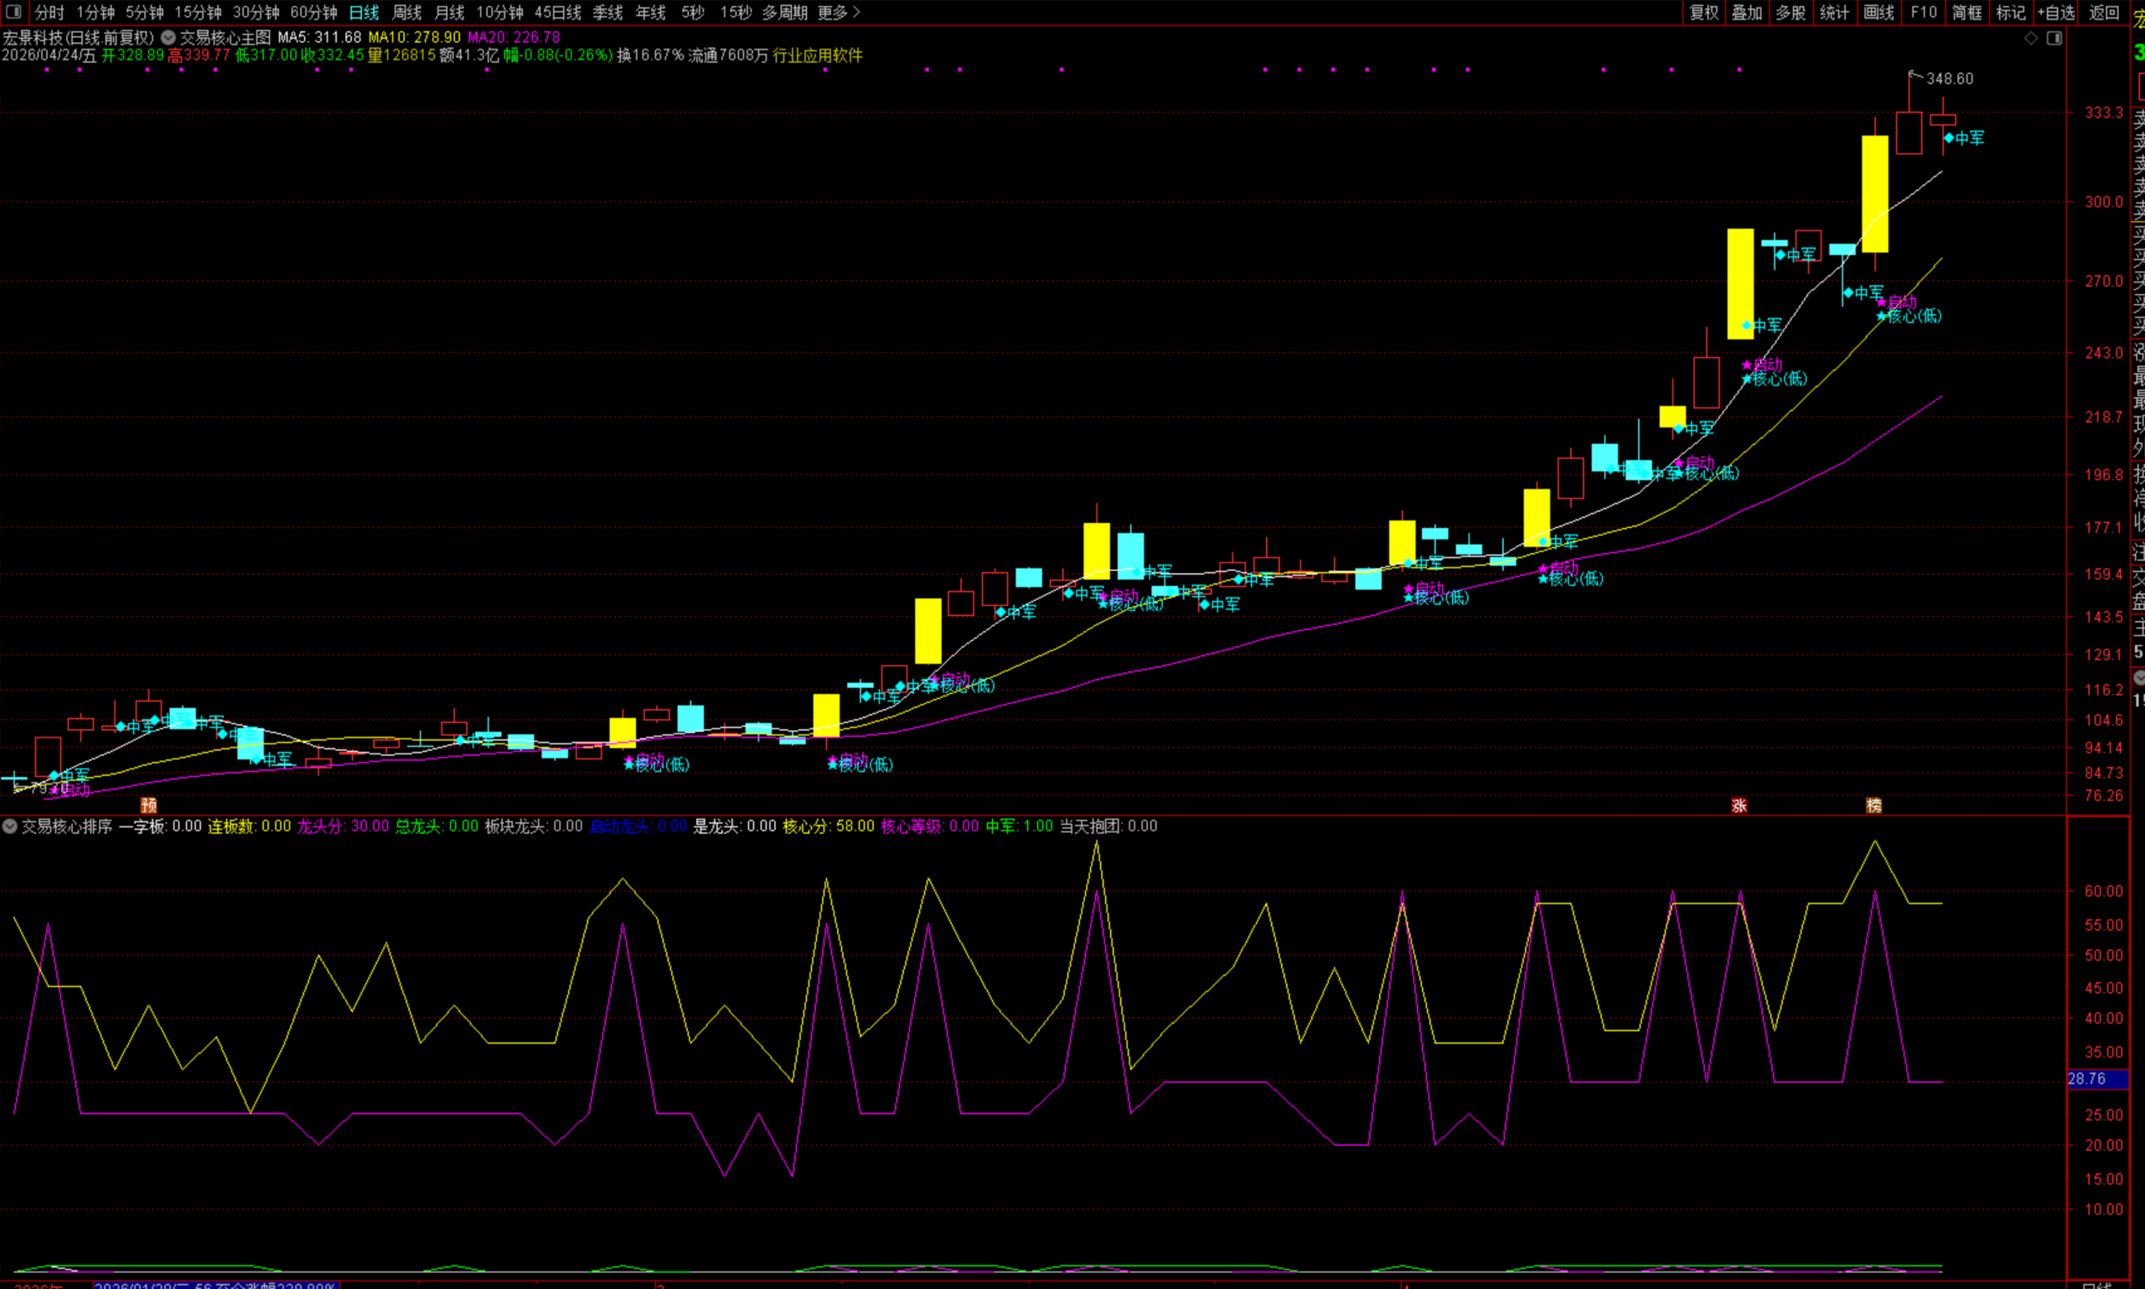Toggle the right sidebar panel icon

[x=2054, y=39]
